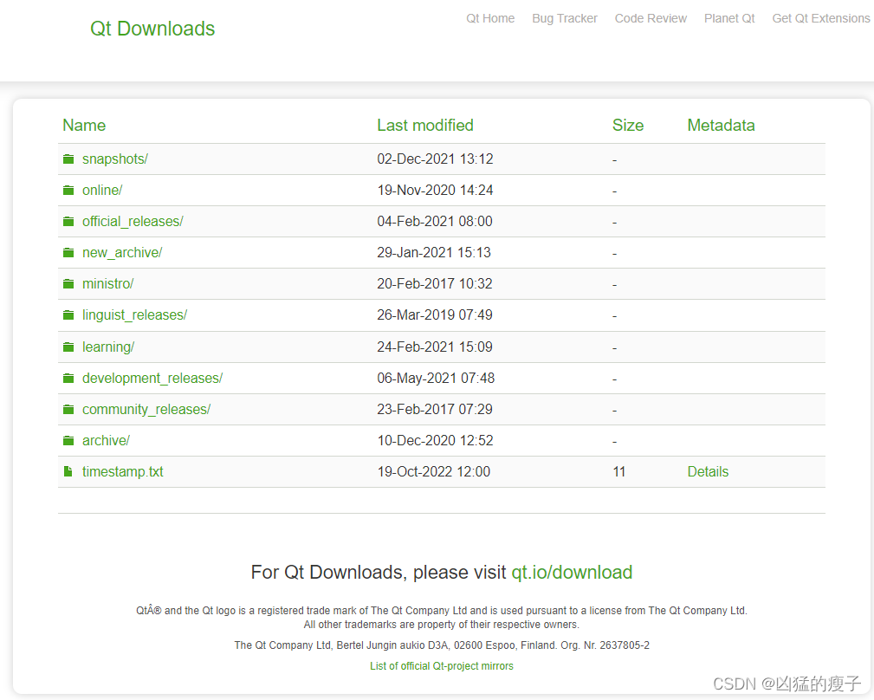Open the timestamp.txt file link
Viewport: 874px width, 700px height.
(123, 471)
